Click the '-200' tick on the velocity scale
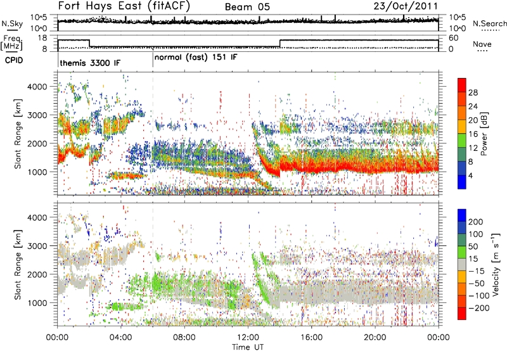Image resolution: width=507 pixels, height=351 pixels. tap(478, 308)
